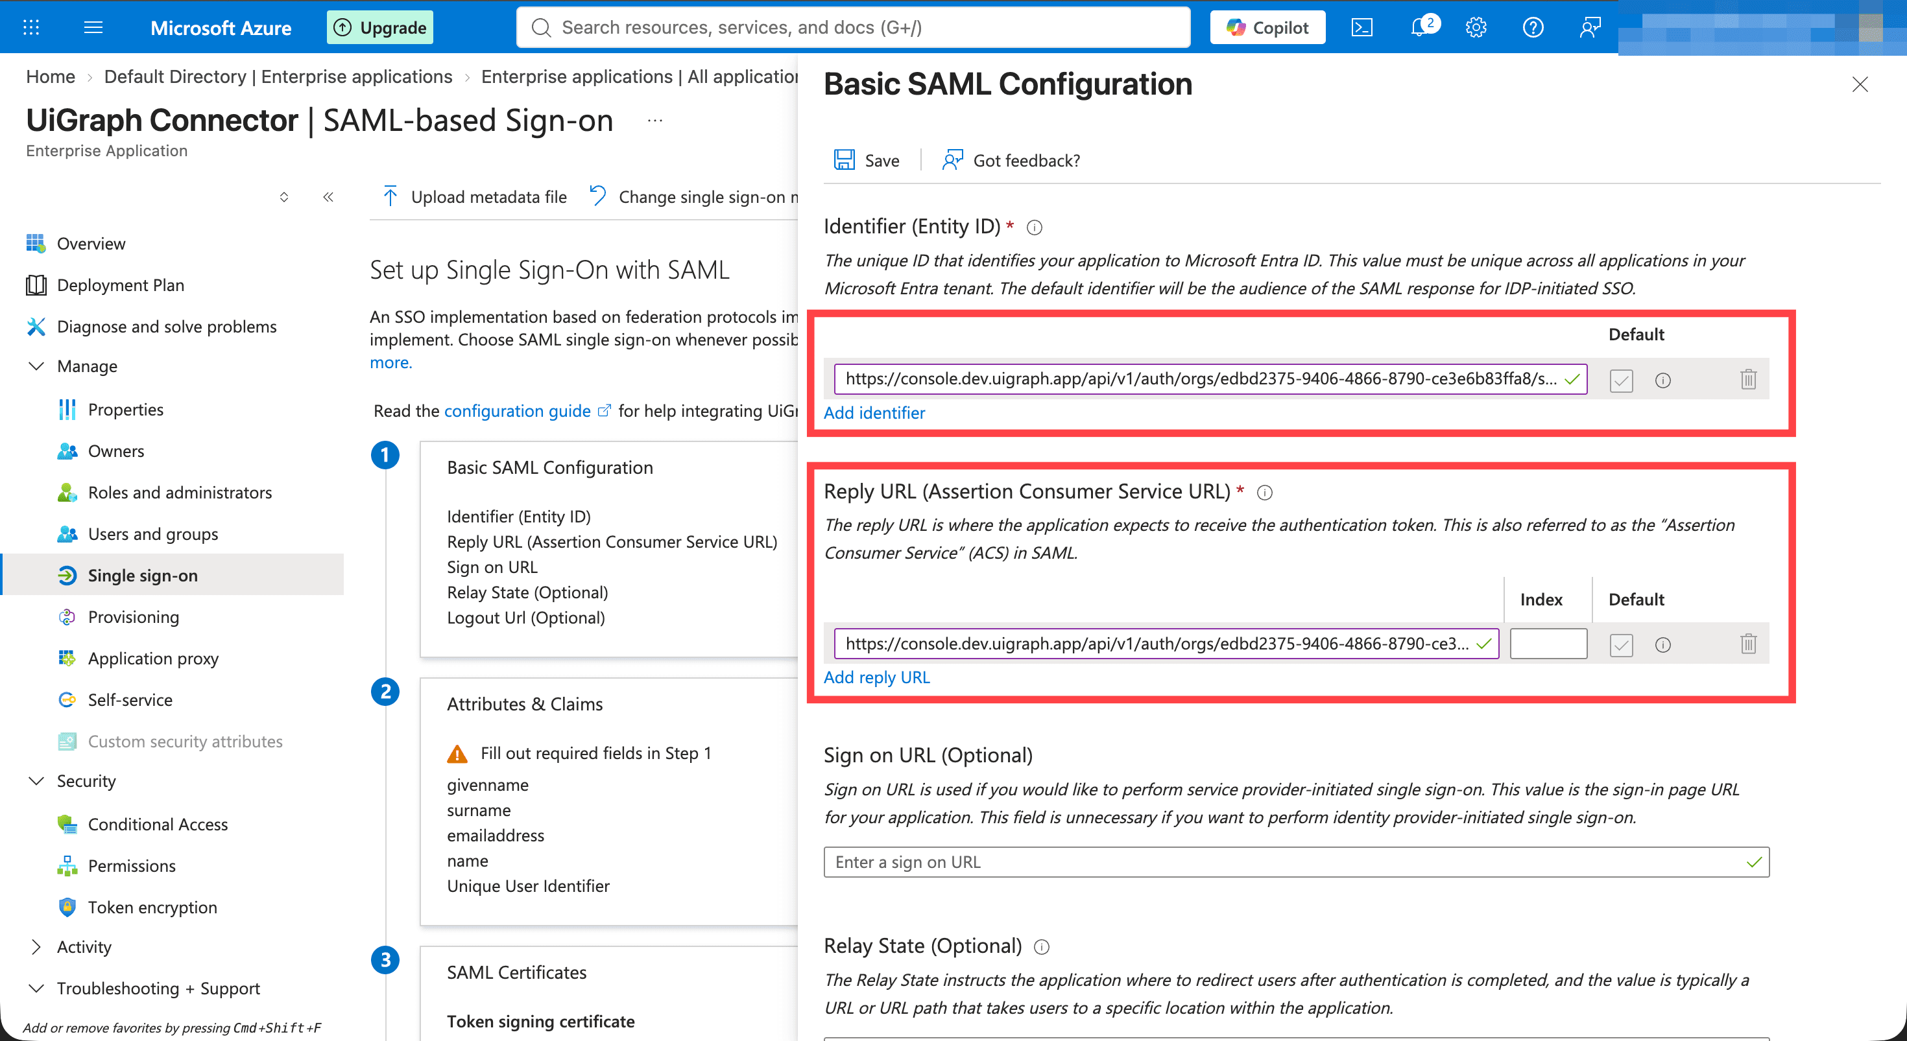Image resolution: width=1907 pixels, height=1041 pixels.
Task: Open the Azure portal app launcher grid
Action: point(31,27)
